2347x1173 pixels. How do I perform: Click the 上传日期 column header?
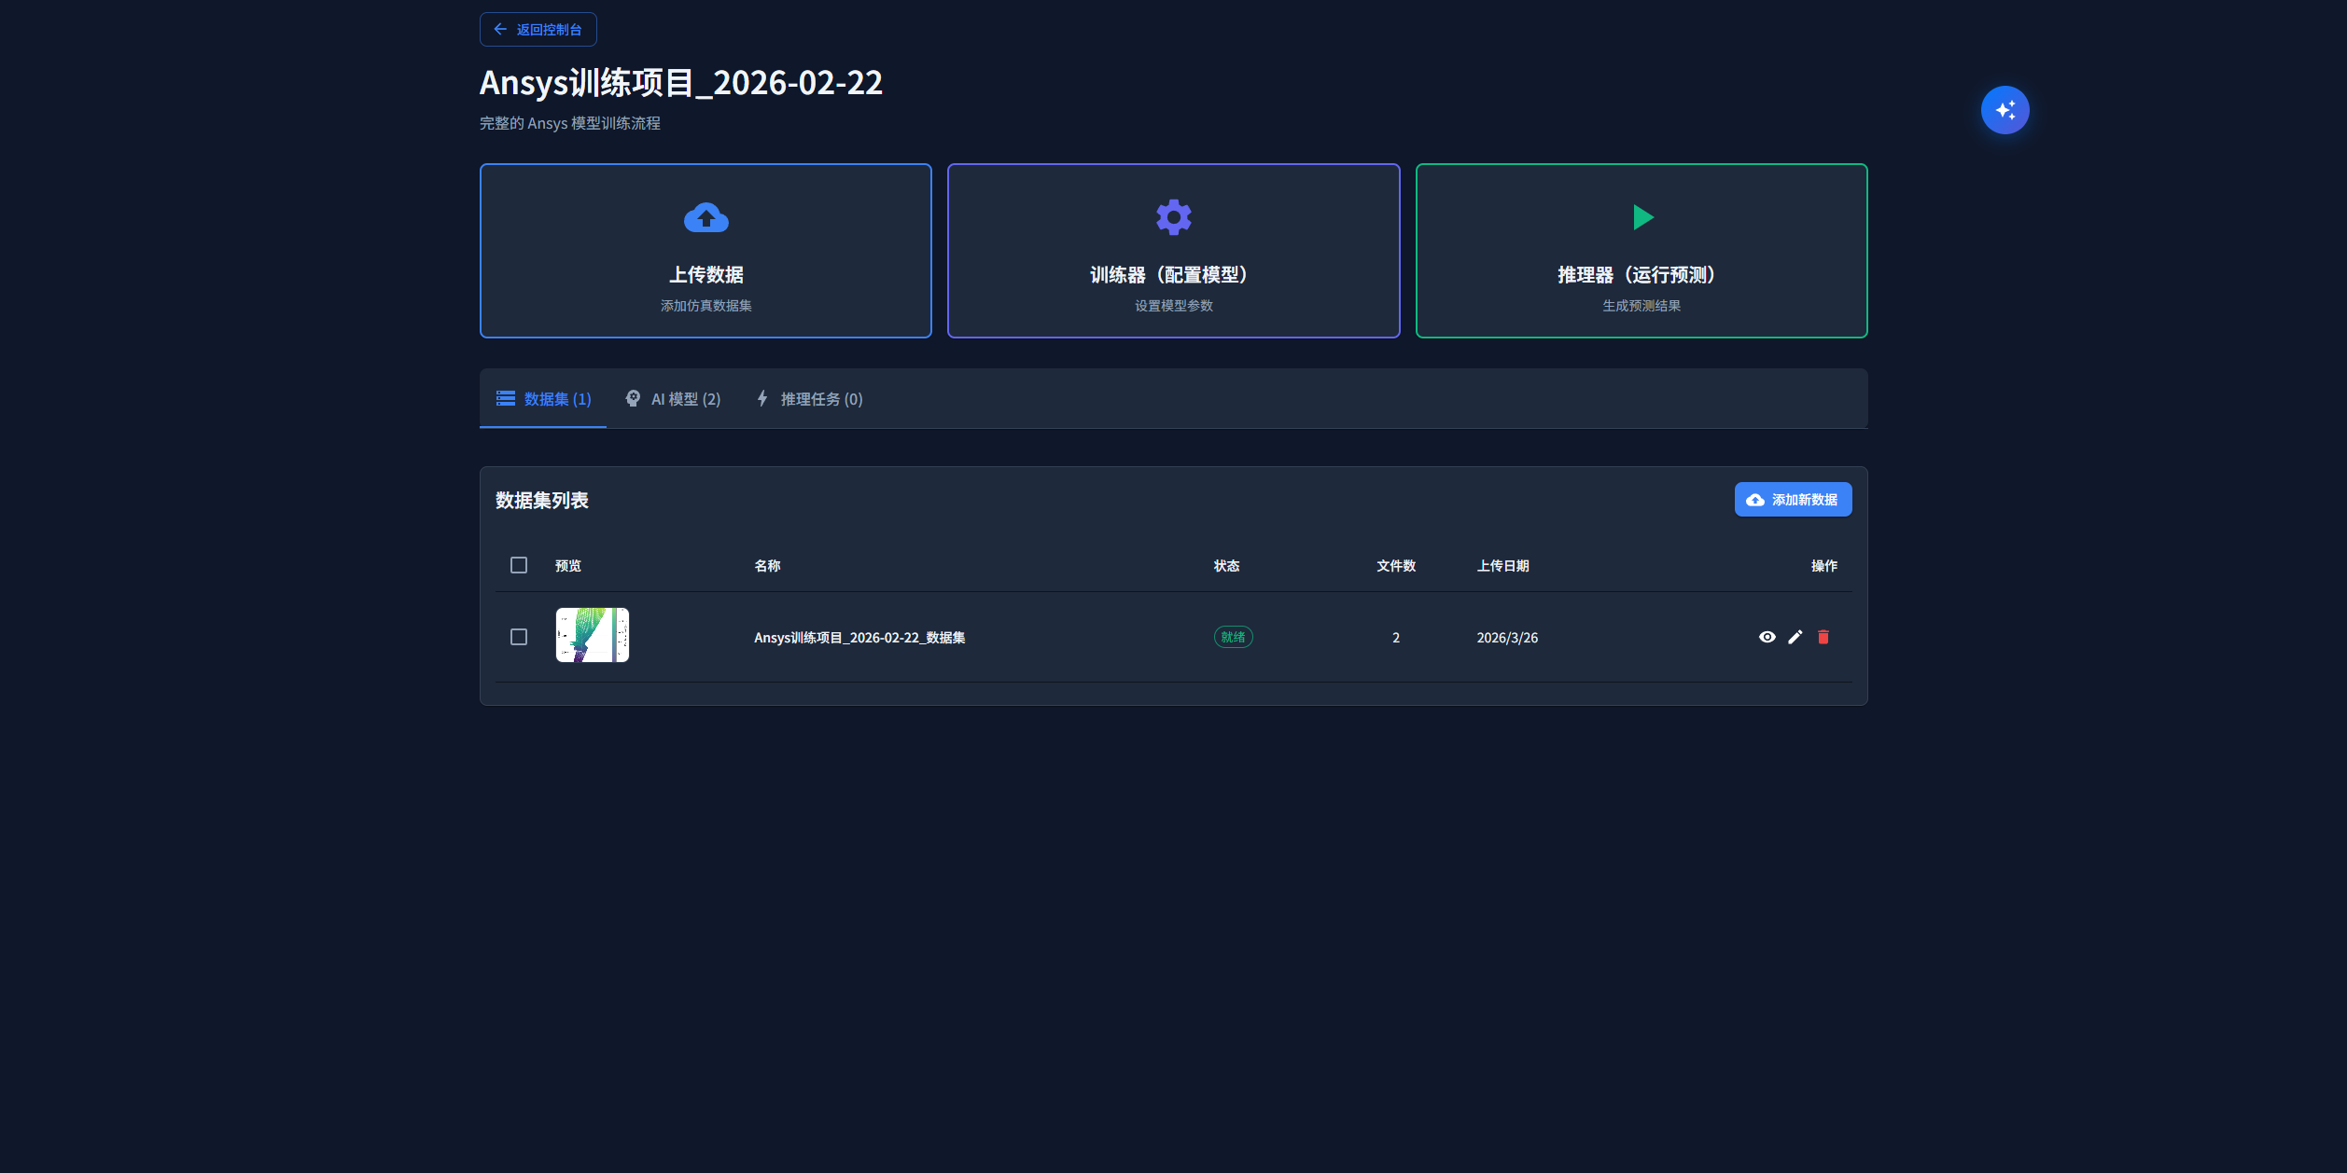click(x=1502, y=566)
